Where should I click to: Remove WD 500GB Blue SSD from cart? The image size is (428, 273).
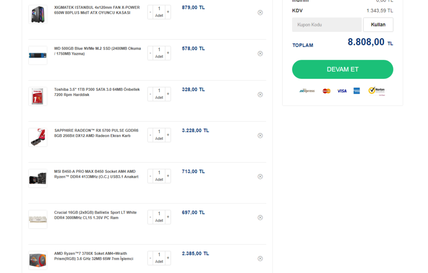[260, 54]
